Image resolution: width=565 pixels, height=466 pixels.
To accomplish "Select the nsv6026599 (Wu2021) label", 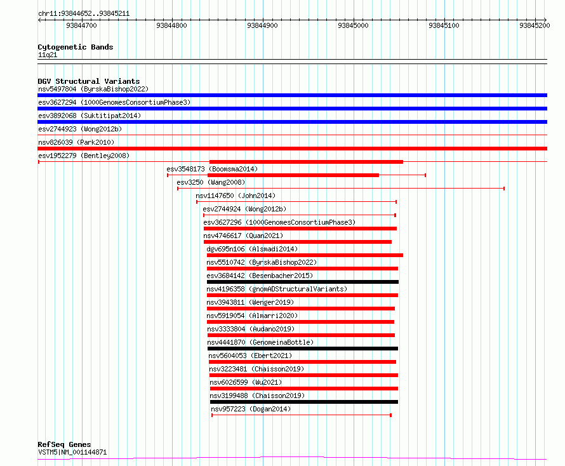I will point(246,382).
